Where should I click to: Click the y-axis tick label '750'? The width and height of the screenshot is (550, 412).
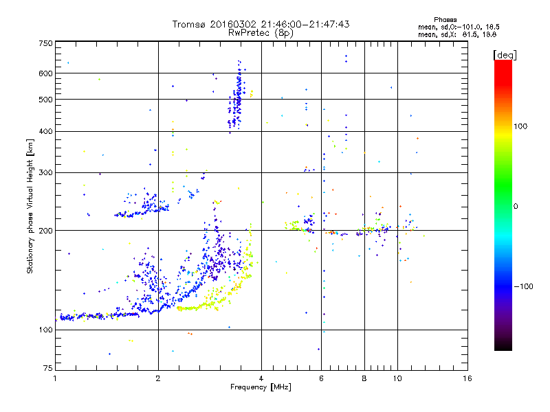[45, 43]
